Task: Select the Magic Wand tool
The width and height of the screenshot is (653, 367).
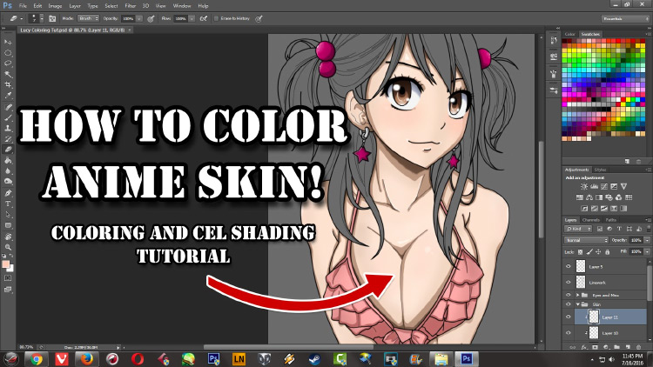Action: pos(8,74)
